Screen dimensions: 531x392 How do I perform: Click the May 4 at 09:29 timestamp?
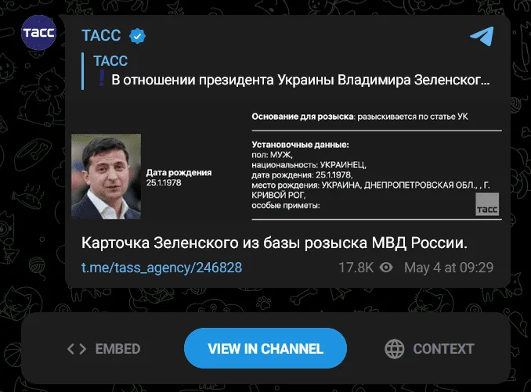pos(449,268)
